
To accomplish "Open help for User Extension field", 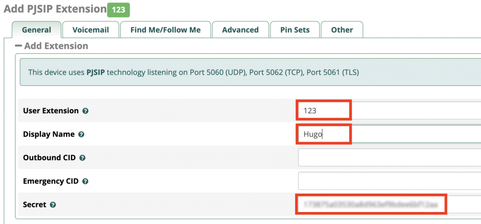I will (x=85, y=111).
